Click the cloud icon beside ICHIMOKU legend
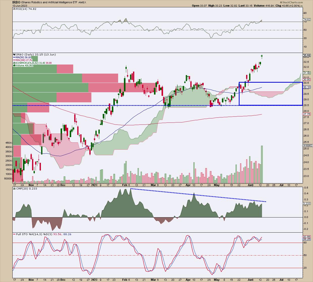This screenshot has width=313, height=282. click(x=14, y=63)
